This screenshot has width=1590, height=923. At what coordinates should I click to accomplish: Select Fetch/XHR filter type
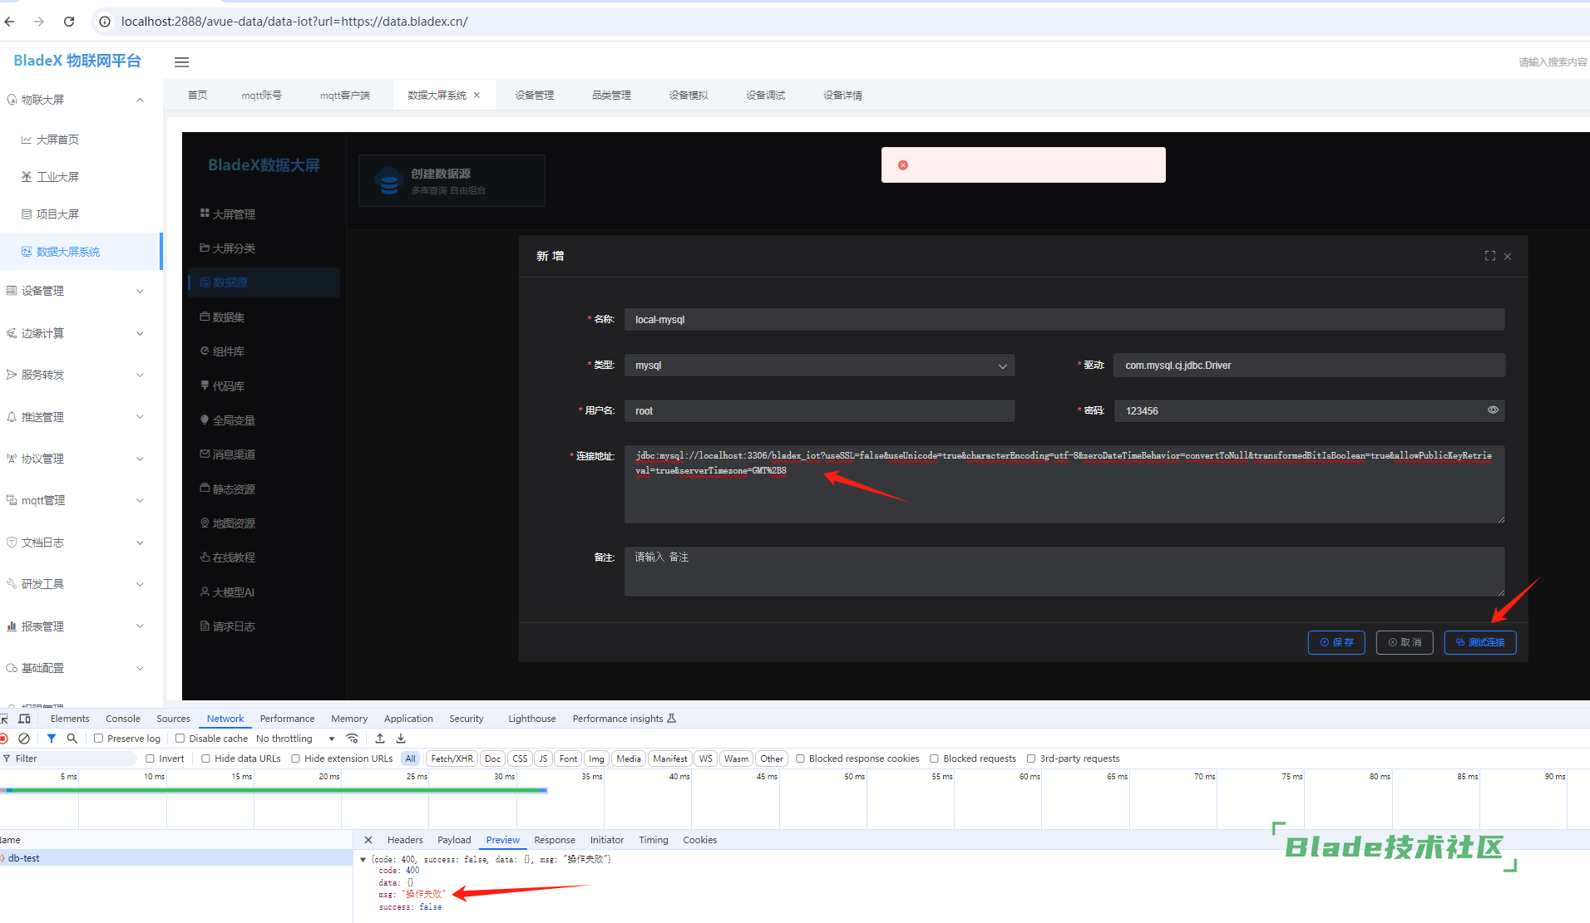452,759
